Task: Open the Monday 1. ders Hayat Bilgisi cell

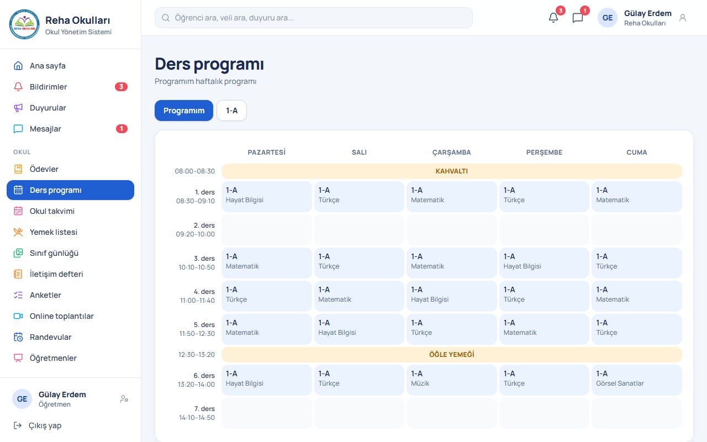Action: pyautogui.click(x=267, y=197)
